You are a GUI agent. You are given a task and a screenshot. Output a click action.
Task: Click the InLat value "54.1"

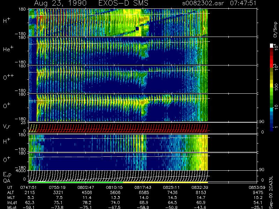click(258, 202)
